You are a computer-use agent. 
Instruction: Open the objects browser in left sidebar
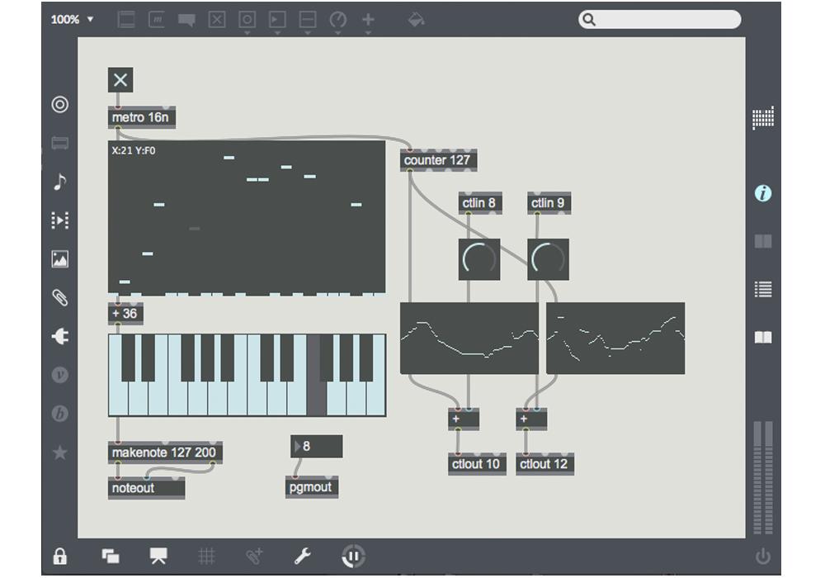60,104
